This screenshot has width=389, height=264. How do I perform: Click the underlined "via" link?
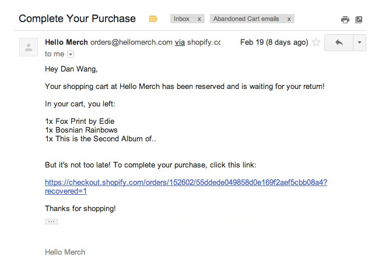tap(180, 42)
